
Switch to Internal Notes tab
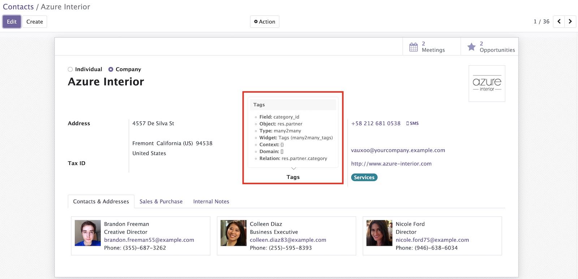click(211, 201)
